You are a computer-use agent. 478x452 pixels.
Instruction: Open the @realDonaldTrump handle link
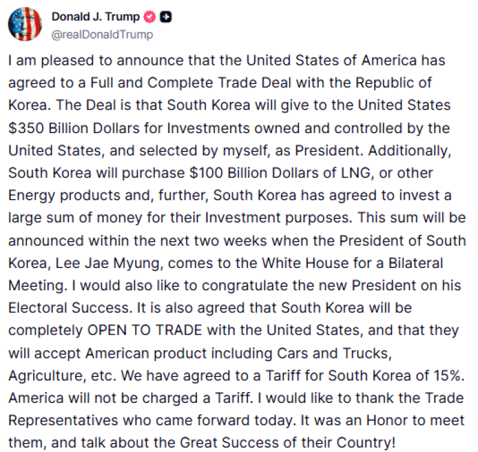click(102, 34)
